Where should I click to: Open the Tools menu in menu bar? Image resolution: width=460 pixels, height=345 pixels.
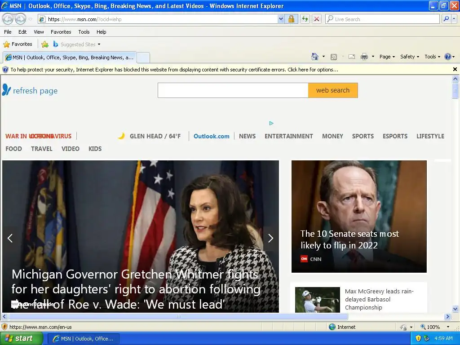[x=84, y=32]
